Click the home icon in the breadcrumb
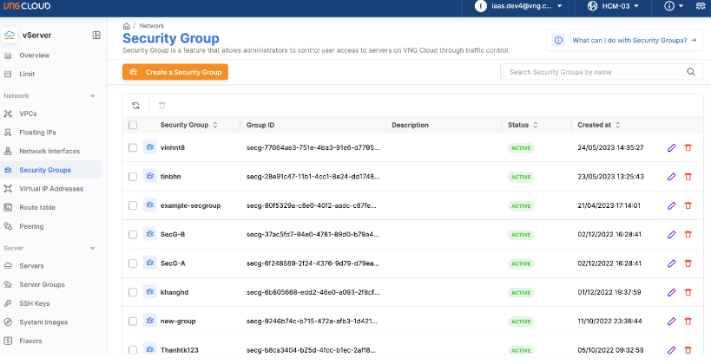The width and height of the screenshot is (711, 364). tap(127, 26)
